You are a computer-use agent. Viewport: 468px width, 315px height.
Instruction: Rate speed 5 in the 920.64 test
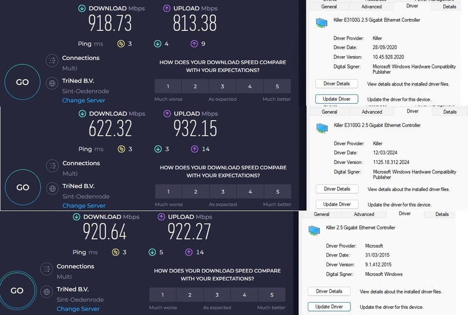272,295
